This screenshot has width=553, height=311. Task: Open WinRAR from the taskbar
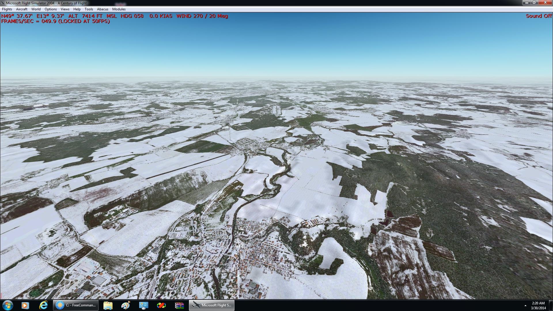pyautogui.click(x=179, y=305)
